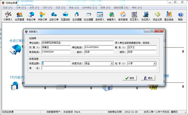Focus the 备注 remarks field
This screenshot has height=115, width=188.
99,68
